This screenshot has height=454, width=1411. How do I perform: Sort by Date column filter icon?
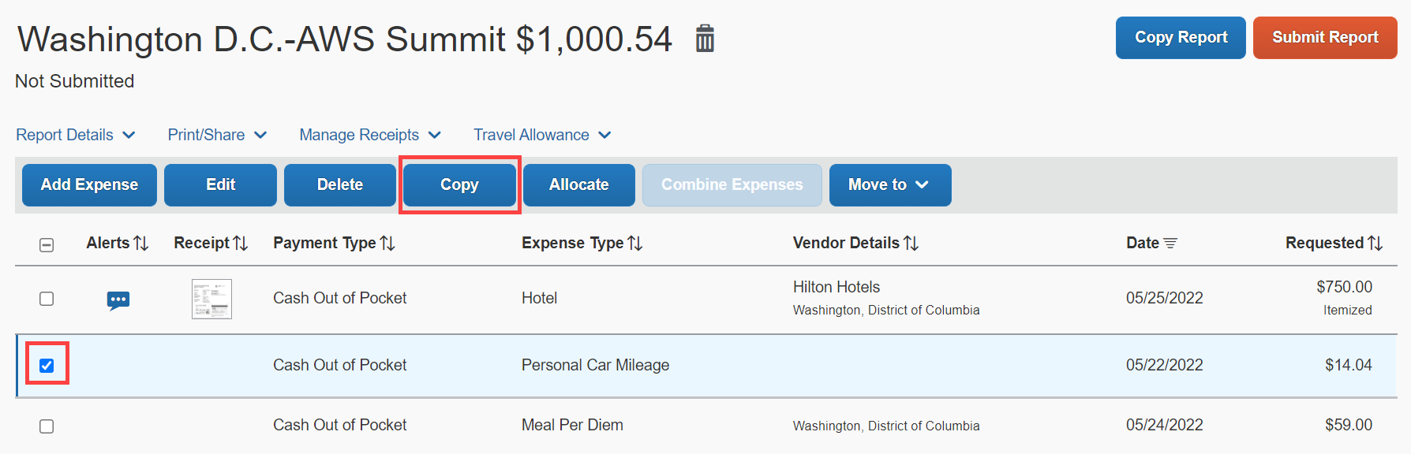[x=1170, y=244]
